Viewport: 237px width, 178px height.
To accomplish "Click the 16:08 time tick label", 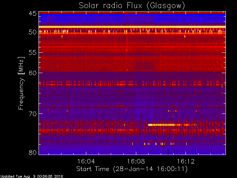I will pyautogui.click(x=136, y=161).
